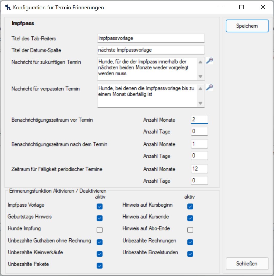Enable Hinweis auf Abo-Ende reminder
The height and width of the screenshot is (276, 274).
pos(190,230)
